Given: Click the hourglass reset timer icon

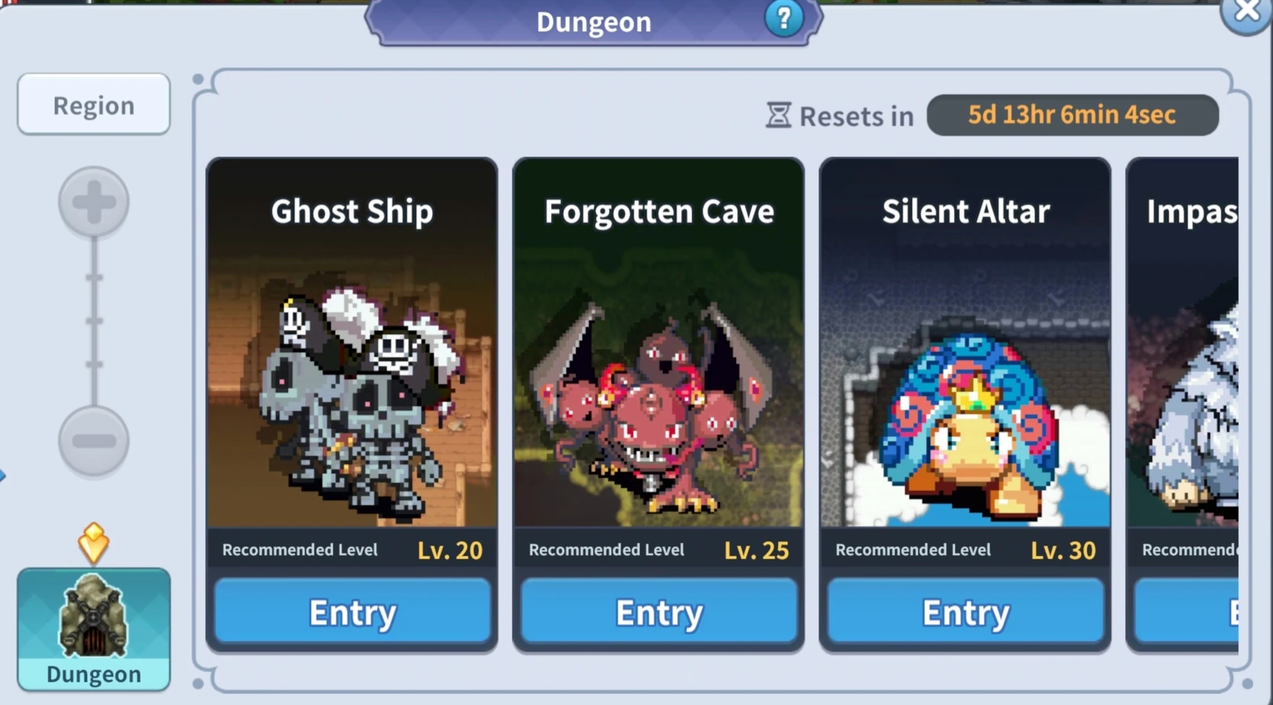Looking at the screenshot, I should (x=779, y=115).
